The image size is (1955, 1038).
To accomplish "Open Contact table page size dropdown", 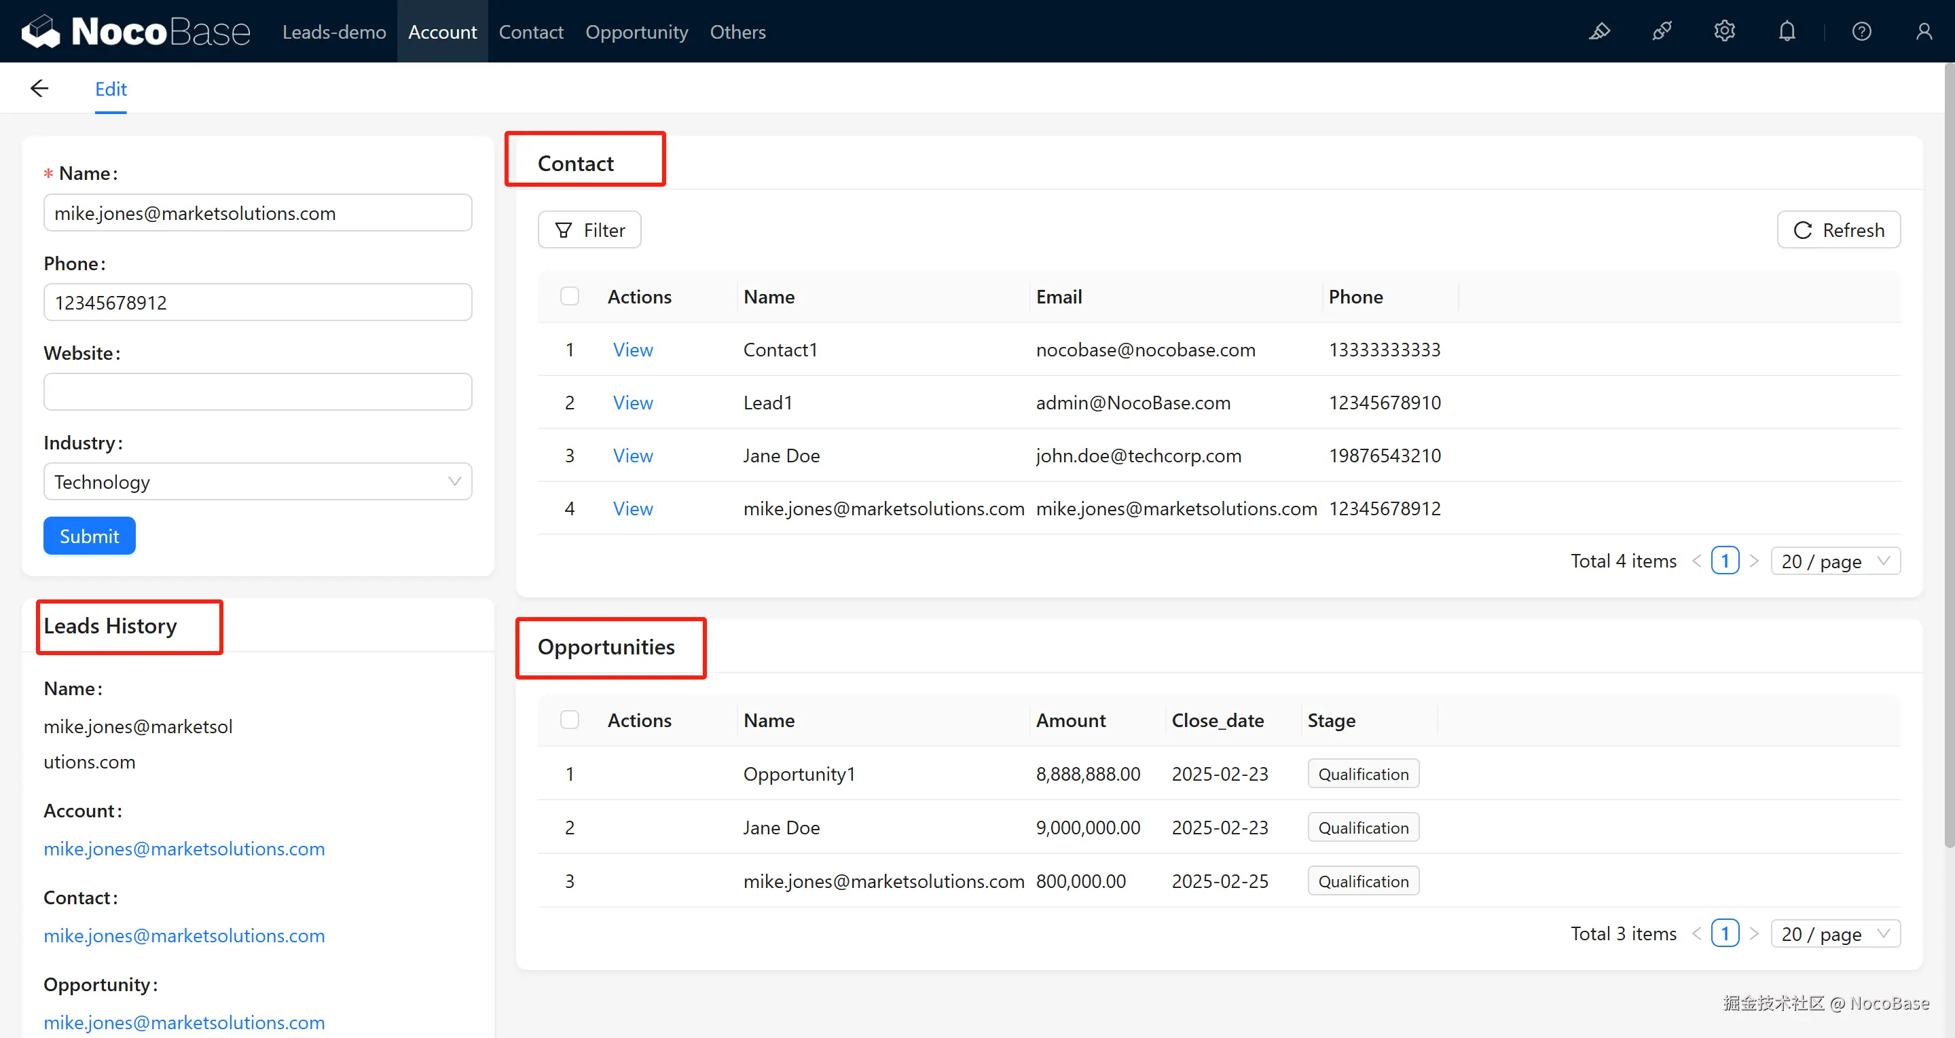I will point(1834,561).
